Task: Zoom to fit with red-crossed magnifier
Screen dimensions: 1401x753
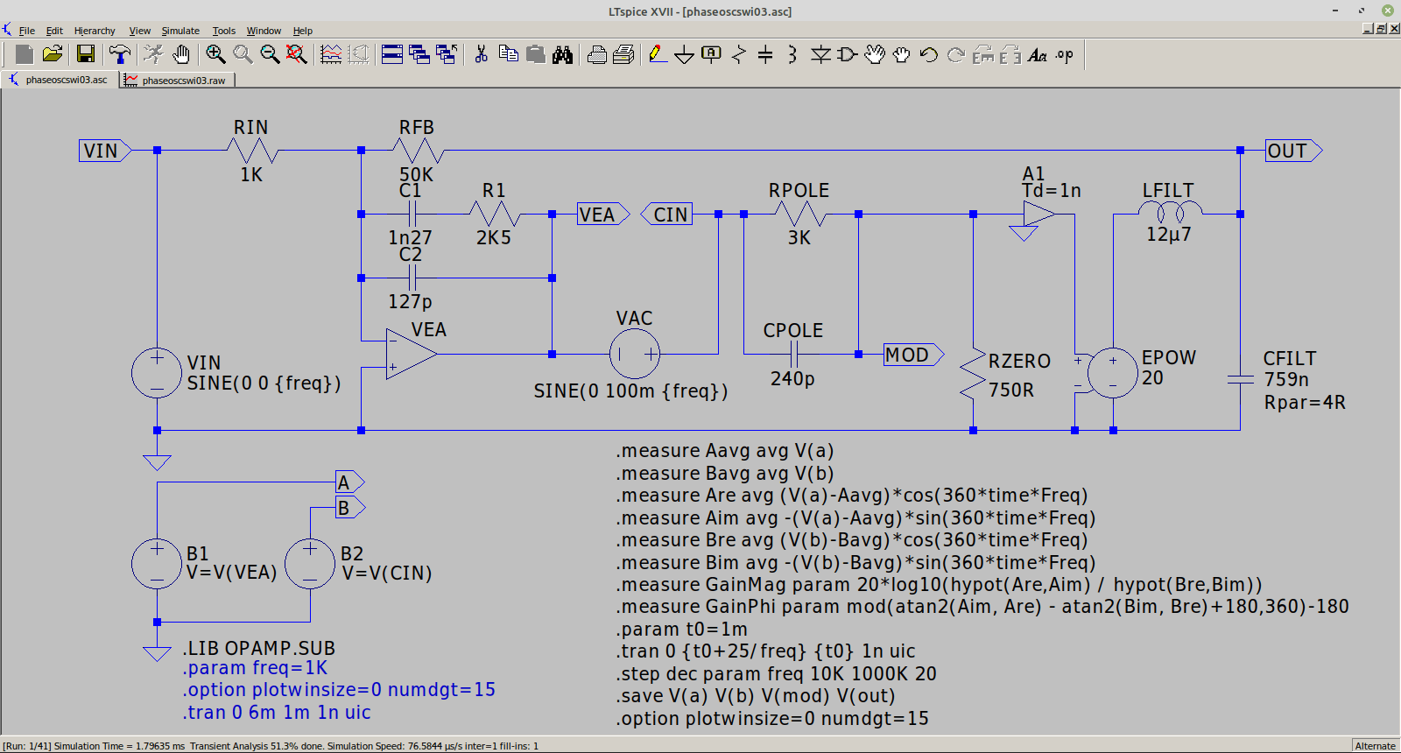Action: [x=297, y=54]
